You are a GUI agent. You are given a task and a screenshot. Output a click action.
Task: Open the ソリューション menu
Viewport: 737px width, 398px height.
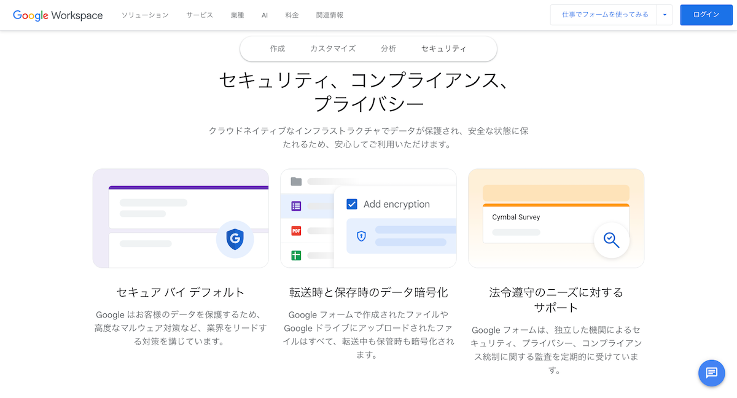(145, 15)
